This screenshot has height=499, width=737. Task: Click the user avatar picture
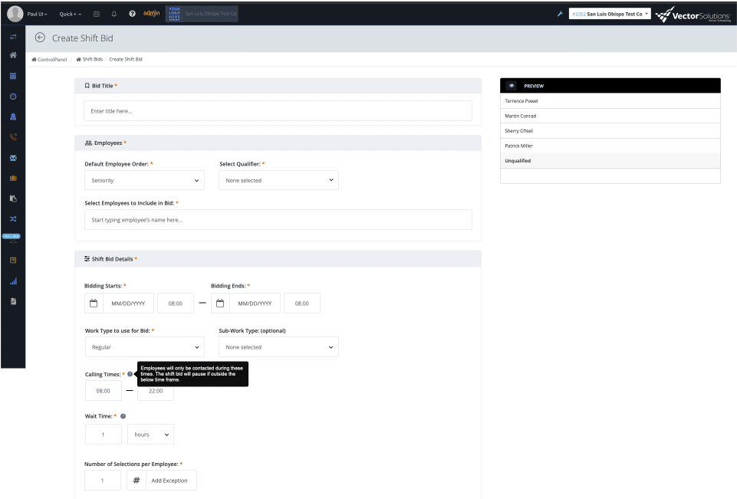(15, 14)
